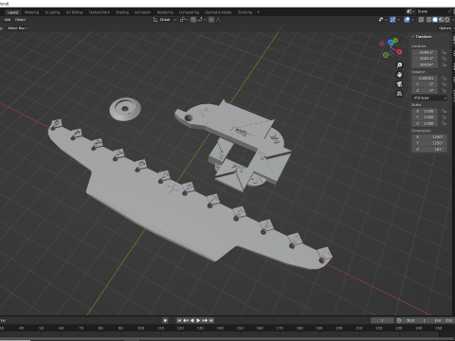The image size is (455, 341).
Task: Click the zoom view magnifier icon
Action: click(x=399, y=65)
